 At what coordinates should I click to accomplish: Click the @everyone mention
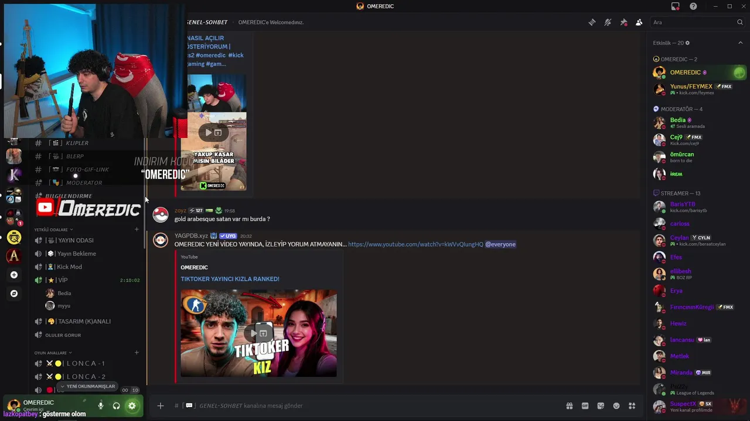[x=500, y=244]
